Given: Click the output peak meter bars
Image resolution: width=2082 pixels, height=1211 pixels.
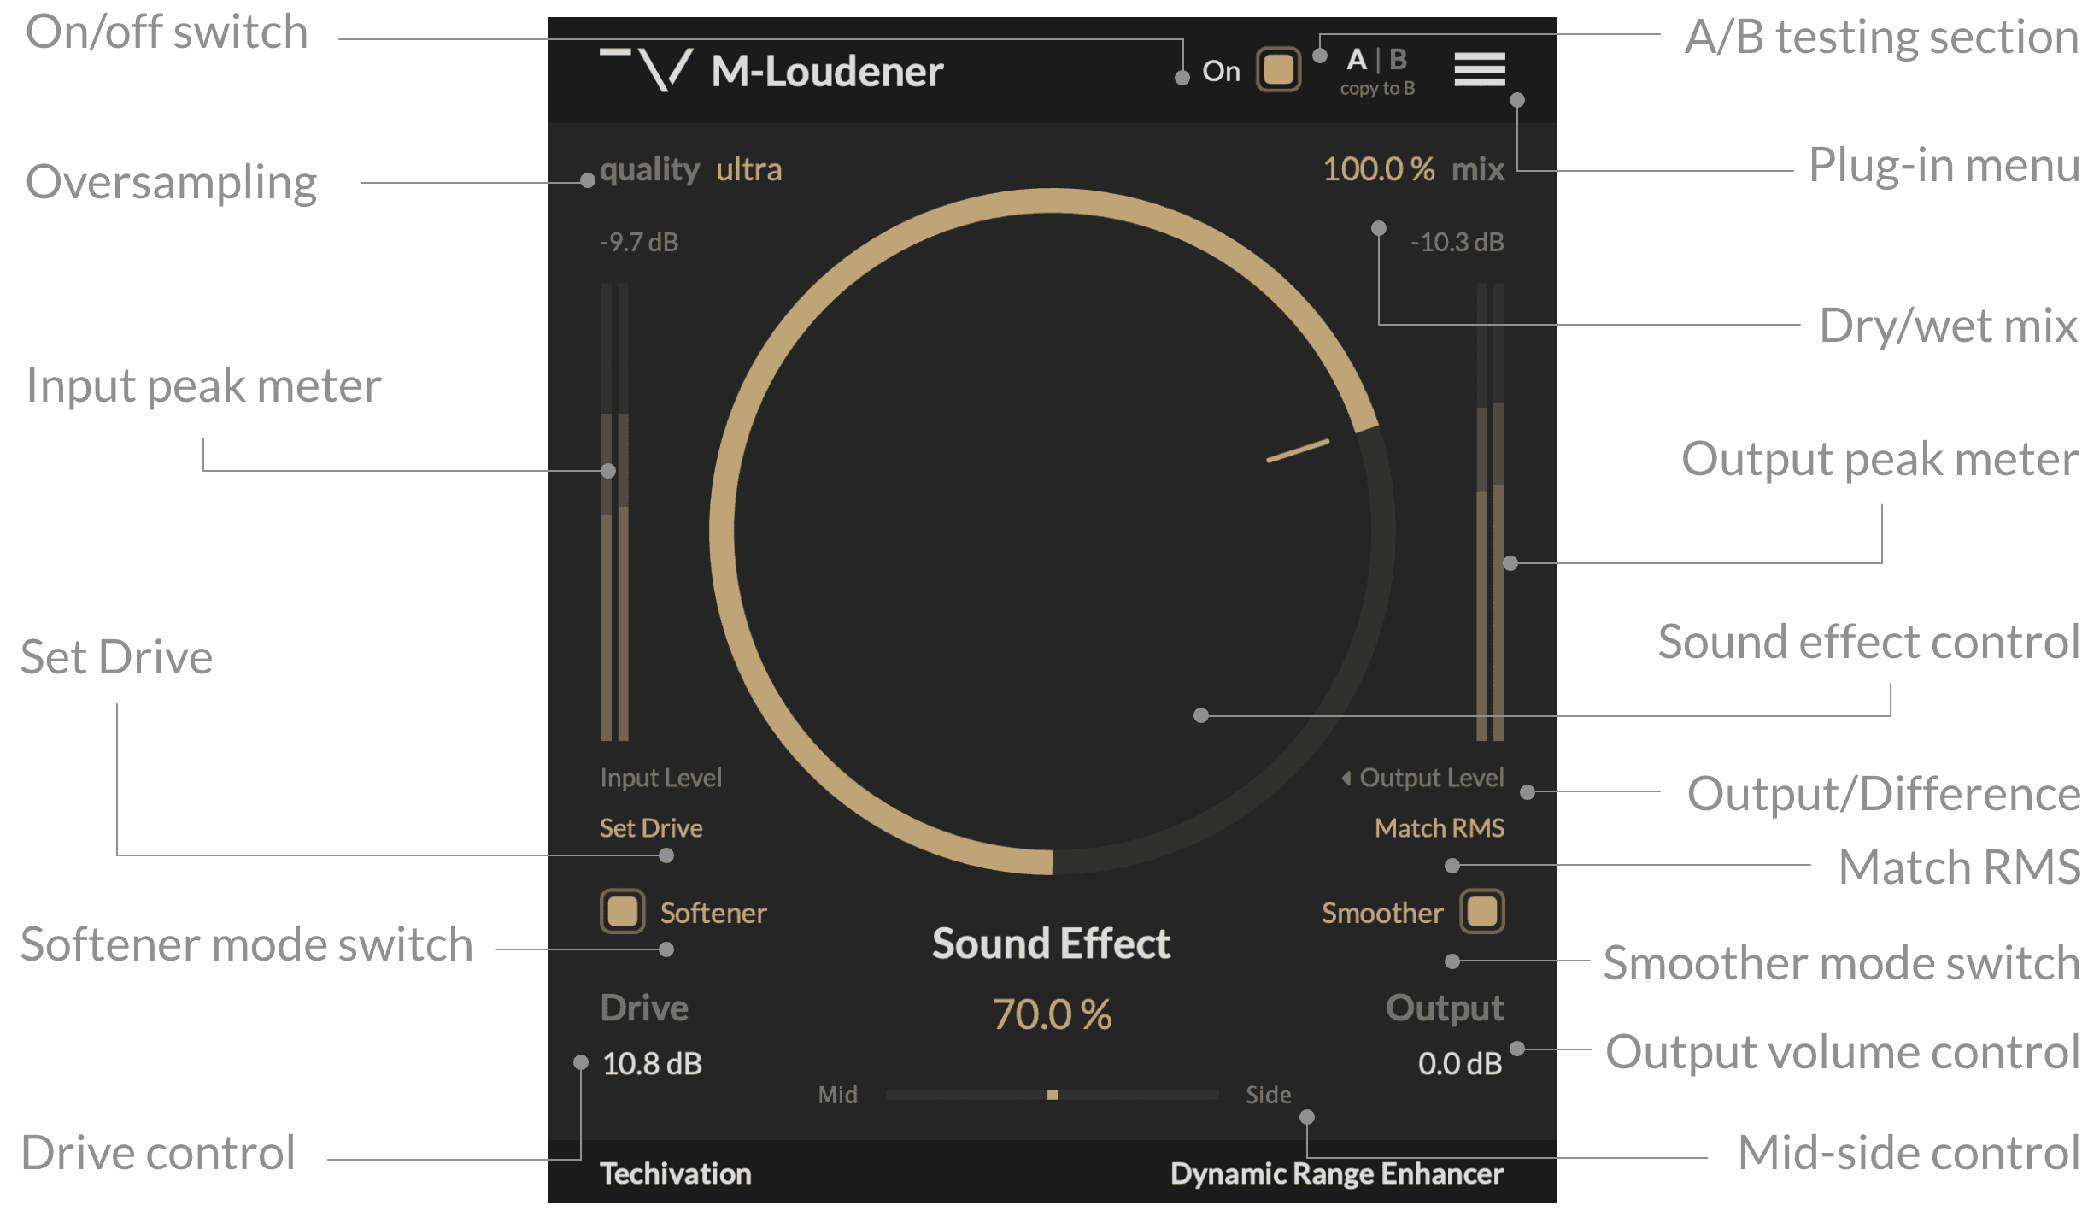Looking at the screenshot, I should [1490, 513].
